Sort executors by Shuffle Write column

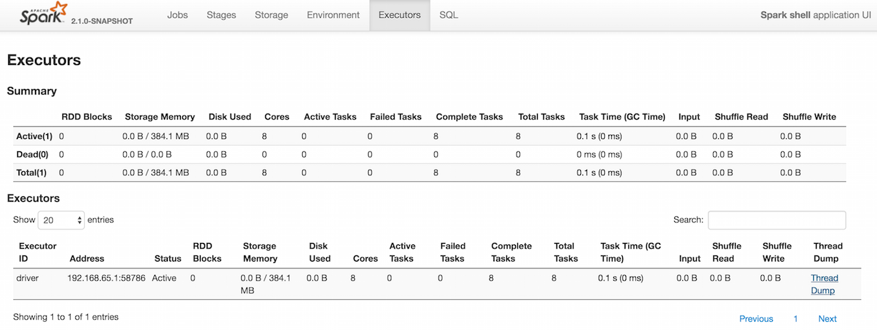coord(776,252)
